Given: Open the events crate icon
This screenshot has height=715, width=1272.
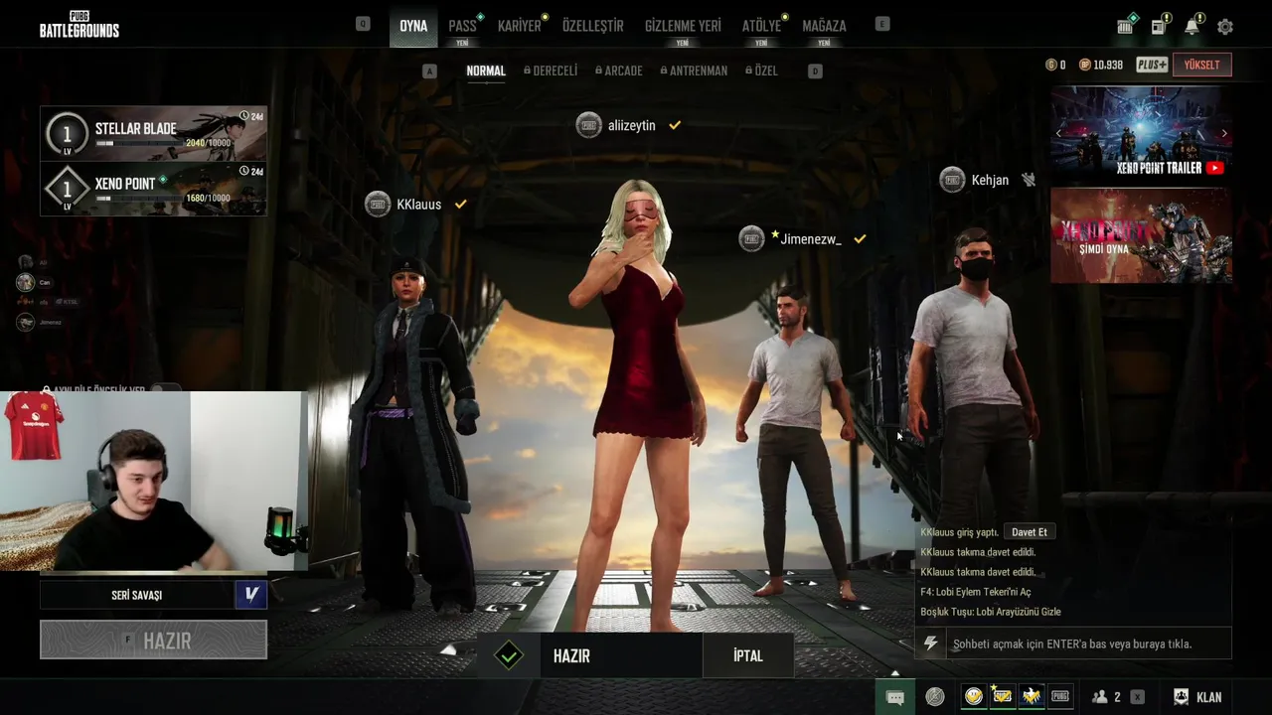Looking at the screenshot, I should click(x=1125, y=27).
